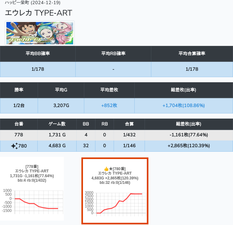The width and height of the screenshot is (233, 225).
Task: Click the sparkle icon beside machine 780
Action: 14,146
